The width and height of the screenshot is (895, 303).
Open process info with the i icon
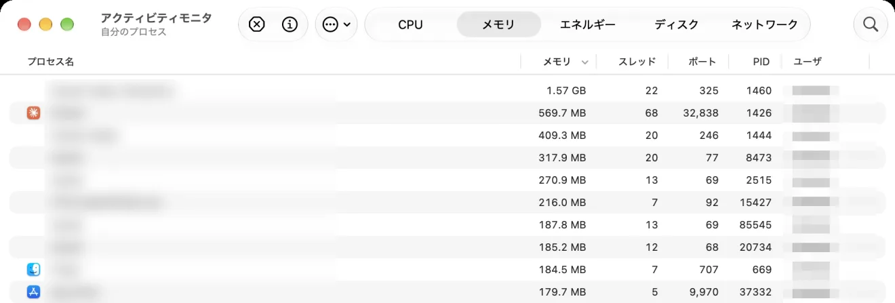pyautogui.click(x=290, y=24)
